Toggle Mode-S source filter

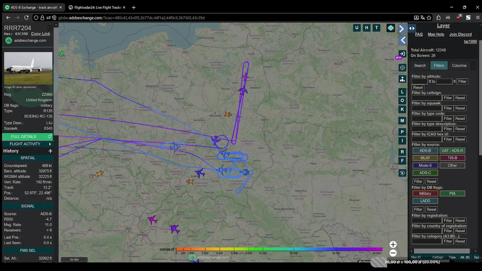[x=425, y=166]
